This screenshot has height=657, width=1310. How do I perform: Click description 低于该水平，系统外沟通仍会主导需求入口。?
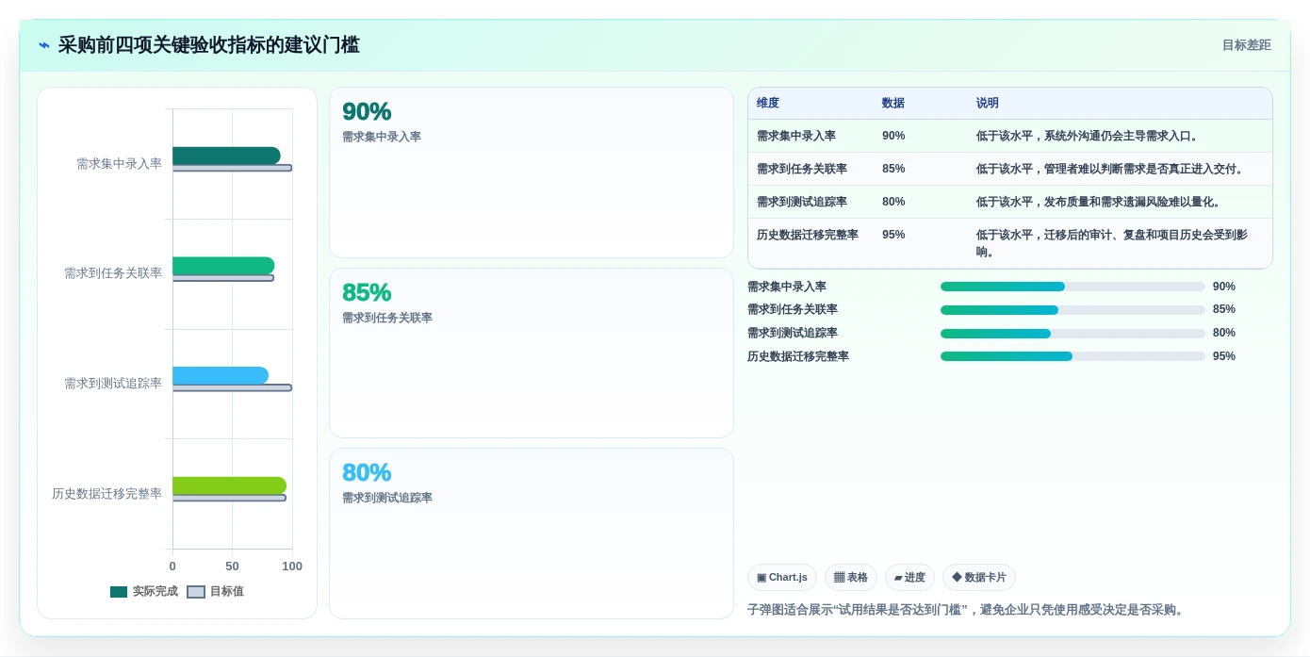[1089, 136]
